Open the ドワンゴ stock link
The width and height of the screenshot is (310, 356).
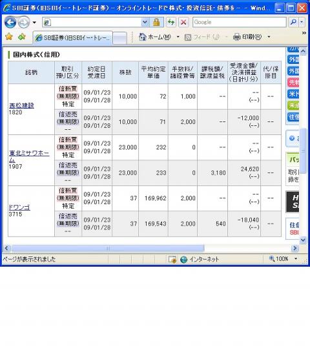(x=19, y=207)
